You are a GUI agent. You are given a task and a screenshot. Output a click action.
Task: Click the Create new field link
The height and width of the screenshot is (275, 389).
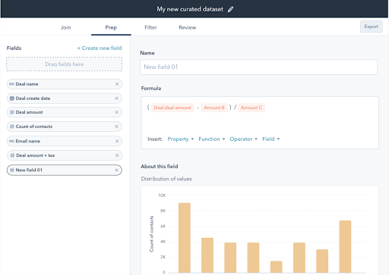(100, 48)
